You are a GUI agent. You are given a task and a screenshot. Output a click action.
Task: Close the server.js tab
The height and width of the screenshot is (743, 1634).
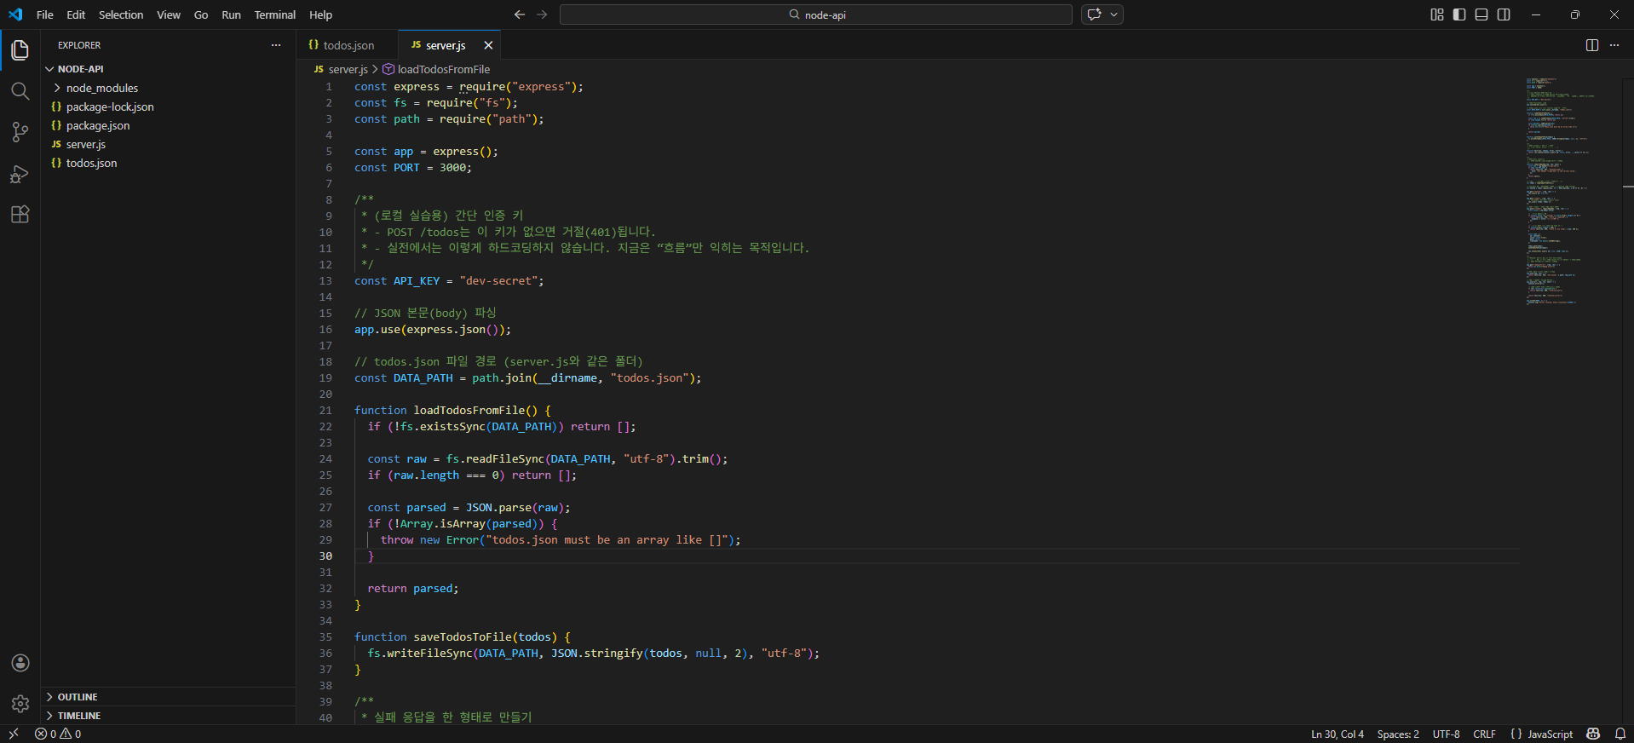point(488,45)
